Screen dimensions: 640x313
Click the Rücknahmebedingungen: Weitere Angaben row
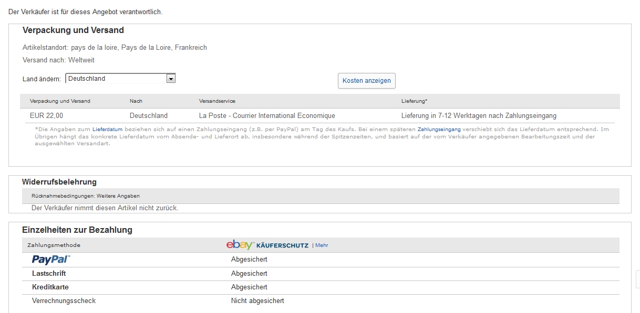[x=86, y=196]
